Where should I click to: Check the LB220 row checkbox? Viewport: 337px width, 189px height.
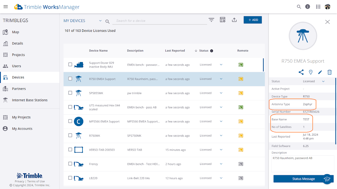point(70,178)
